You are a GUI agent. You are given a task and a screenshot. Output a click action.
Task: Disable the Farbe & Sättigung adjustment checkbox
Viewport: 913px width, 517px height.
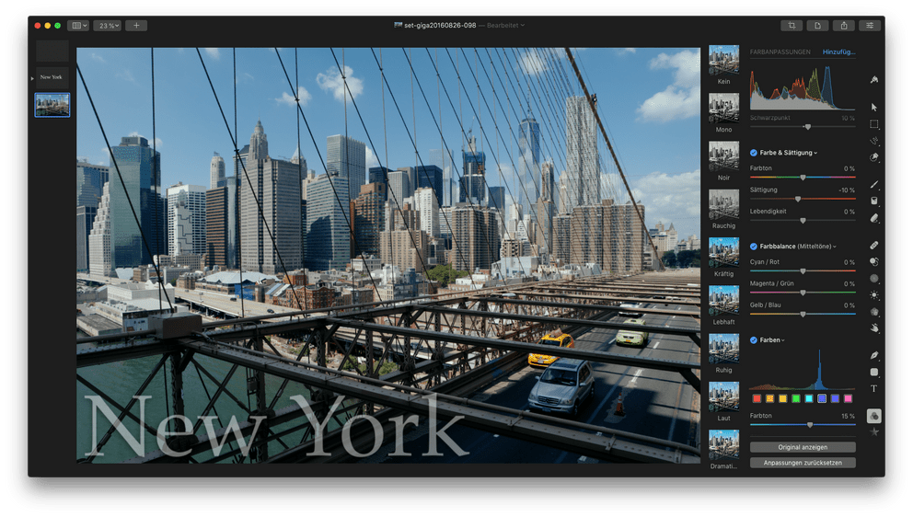tap(754, 153)
